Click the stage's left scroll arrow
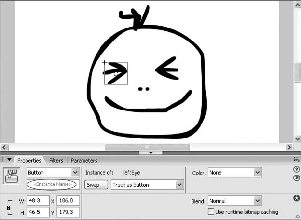The width and height of the screenshot is (301, 220). tap(5, 147)
